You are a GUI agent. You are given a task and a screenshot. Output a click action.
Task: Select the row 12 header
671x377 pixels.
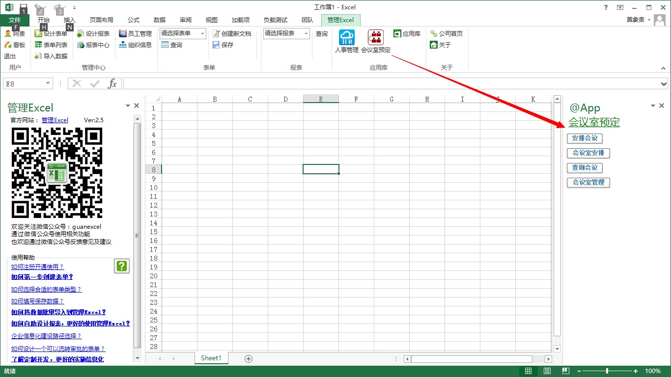(154, 205)
